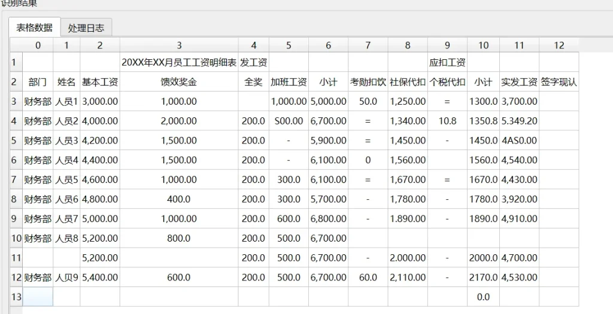This screenshot has width=613, height=314.
Task: Select the 人员1 name cell
Action: point(66,102)
